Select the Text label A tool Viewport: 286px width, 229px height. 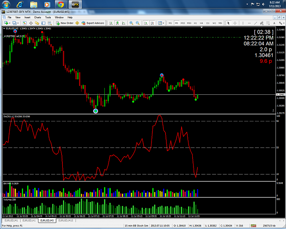point(274,23)
